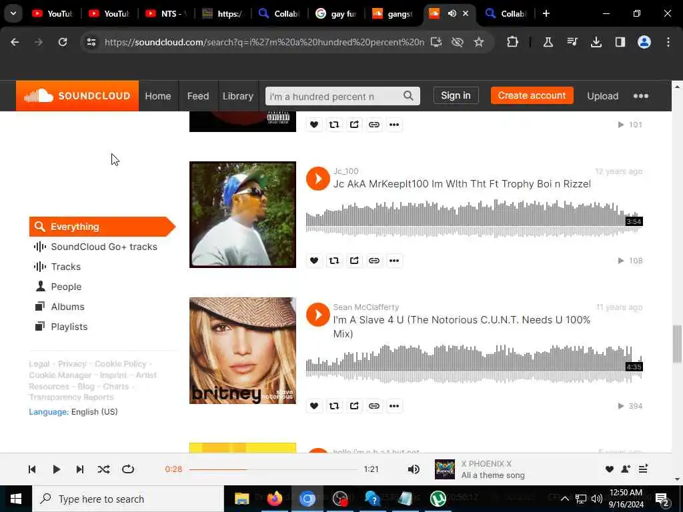
Task: Open X PHOENIX X in player bar
Action: pyautogui.click(x=486, y=464)
